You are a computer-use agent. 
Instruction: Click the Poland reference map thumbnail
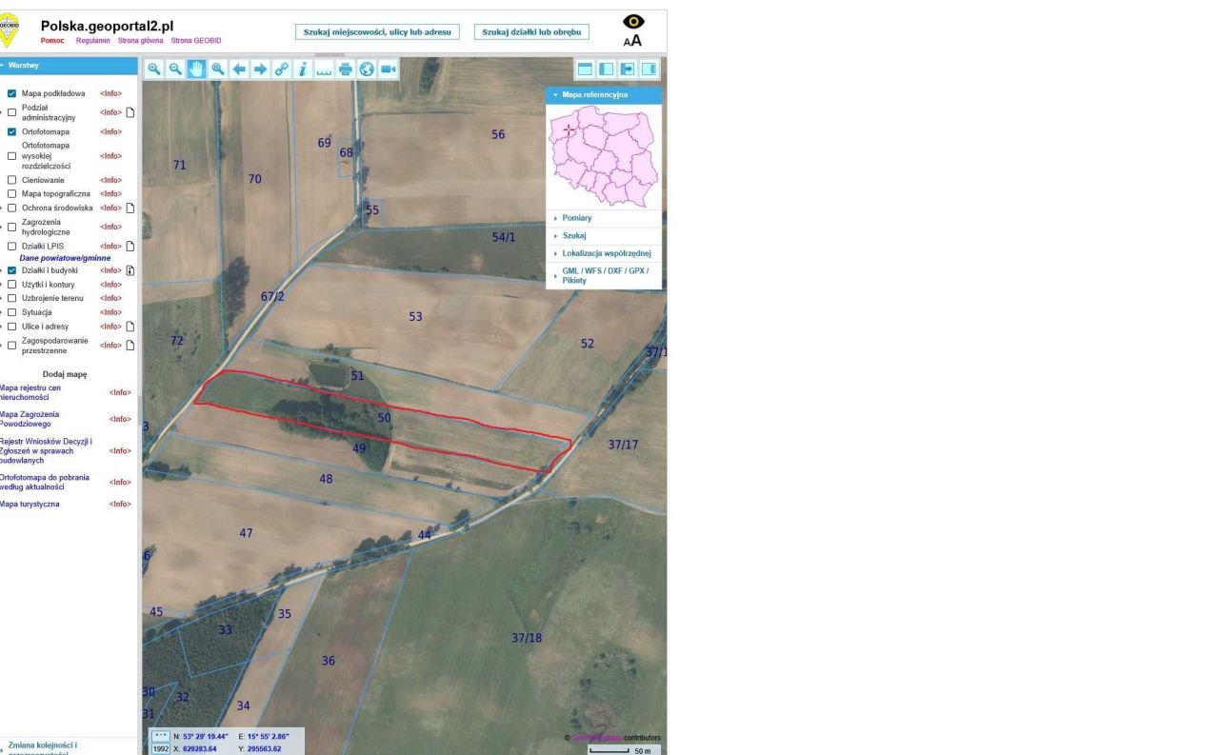point(604,156)
